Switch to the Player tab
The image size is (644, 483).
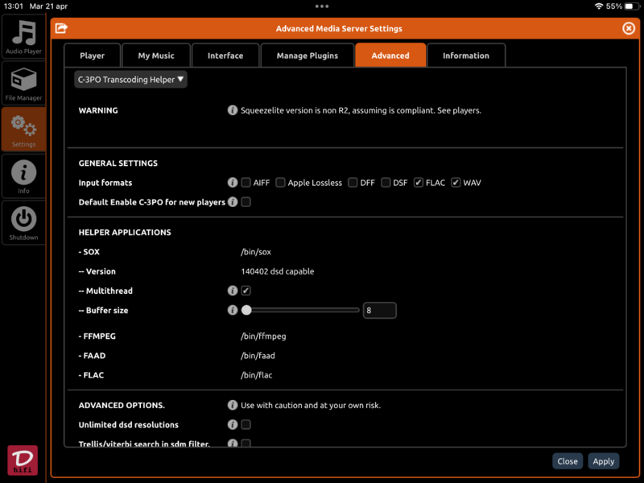pyautogui.click(x=92, y=55)
